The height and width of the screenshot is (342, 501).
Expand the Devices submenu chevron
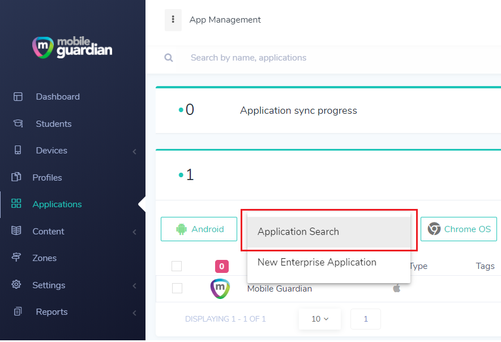pos(135,152)
